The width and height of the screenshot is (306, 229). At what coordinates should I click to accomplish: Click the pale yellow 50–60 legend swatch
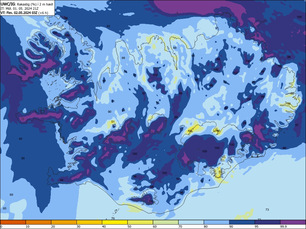[140, 222]
